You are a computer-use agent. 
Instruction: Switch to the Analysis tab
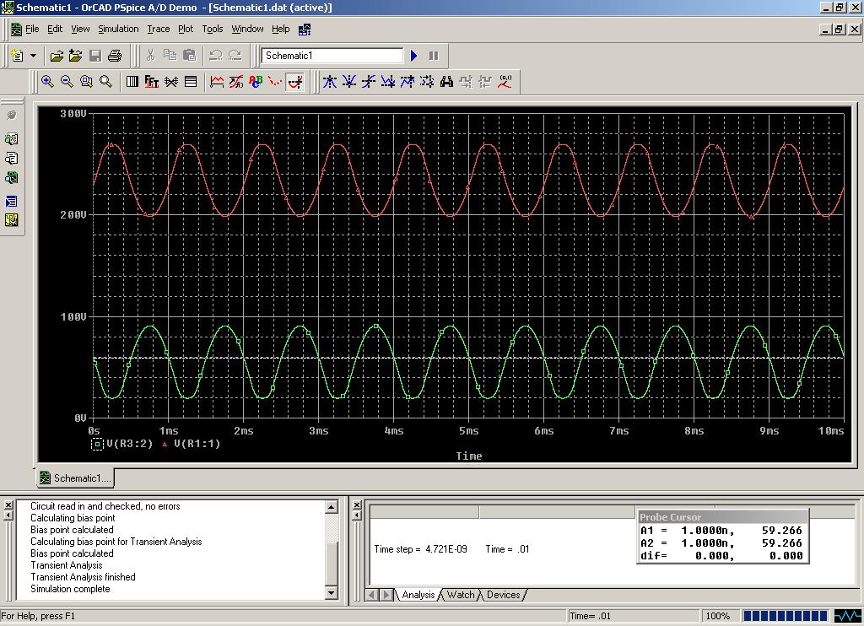pyautogui.click(x=417, y=595)
